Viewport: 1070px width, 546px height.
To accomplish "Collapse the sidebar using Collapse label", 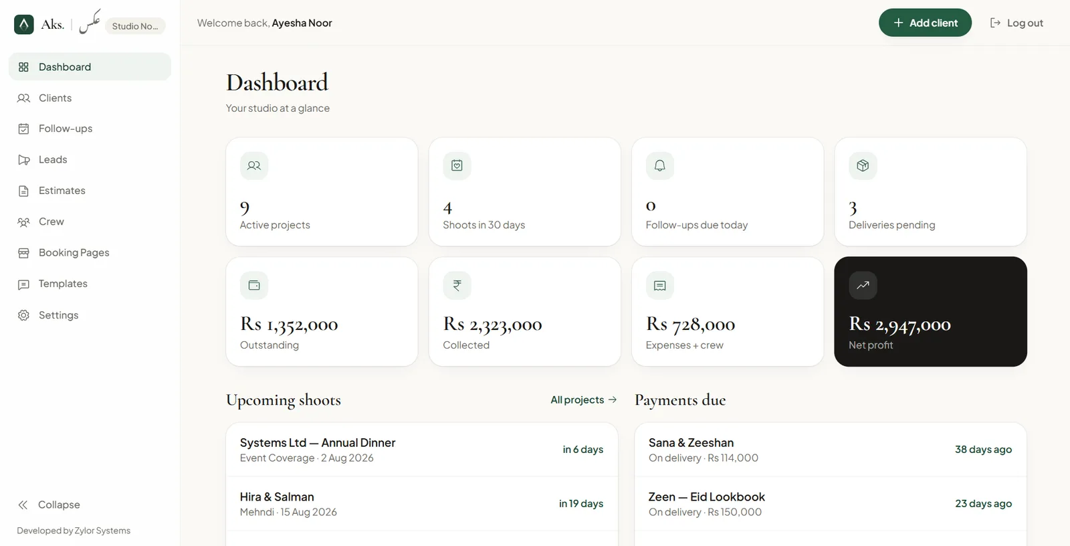I will click(x=59, y=505).
